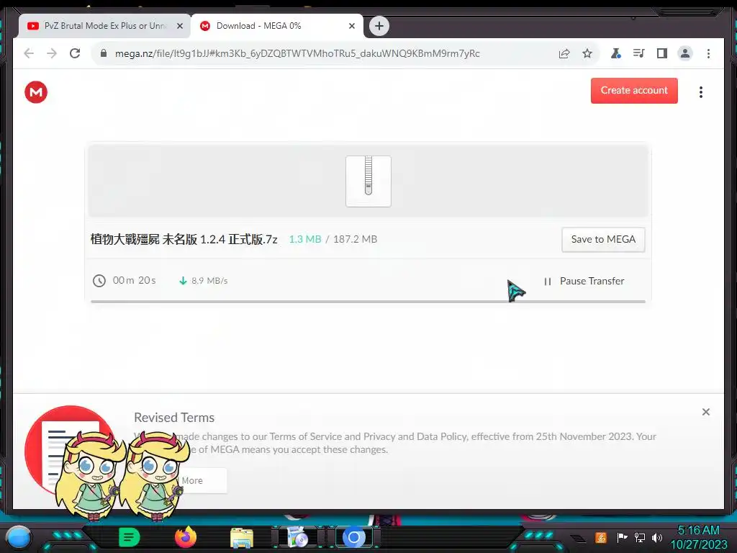
Task: Launch Firefox from the taskbar
Action: click(186, 537)
